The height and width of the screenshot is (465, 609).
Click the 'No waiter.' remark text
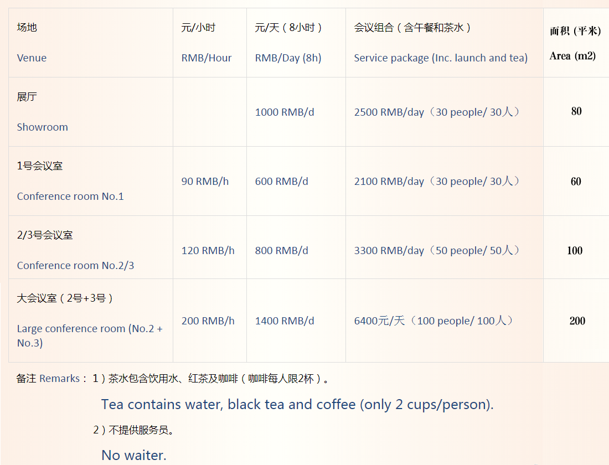point(133,455)
